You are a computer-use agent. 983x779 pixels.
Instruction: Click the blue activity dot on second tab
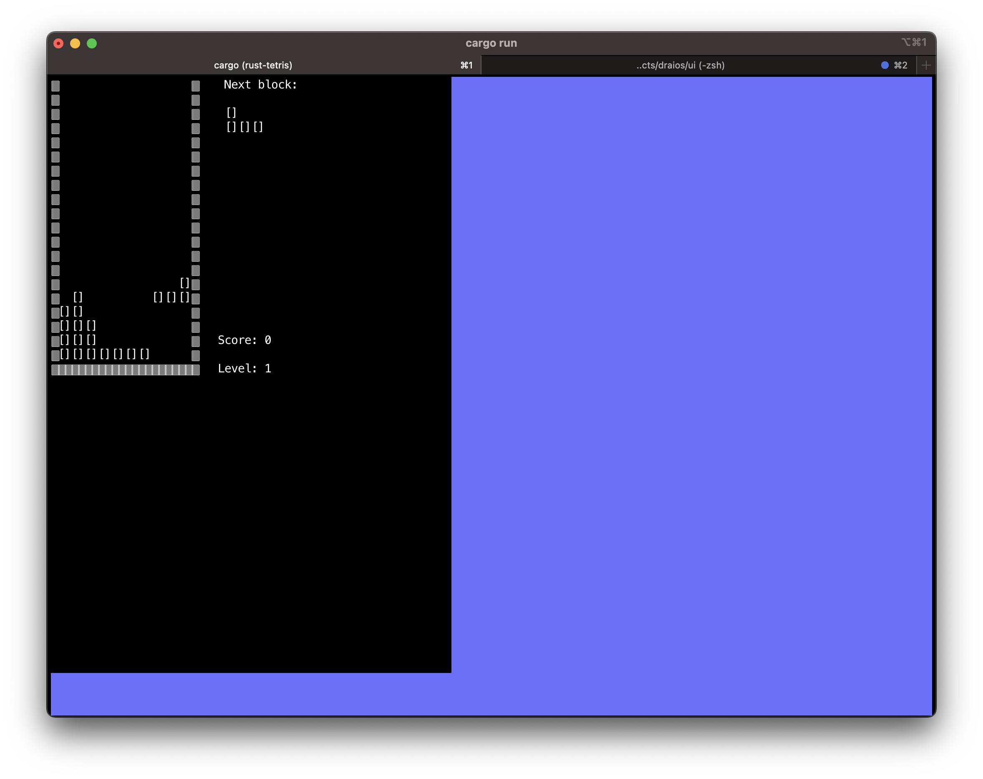(x=885, y=65)
